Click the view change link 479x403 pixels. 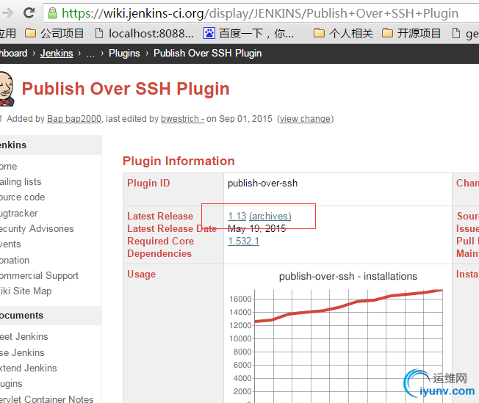tap(306, 119)
